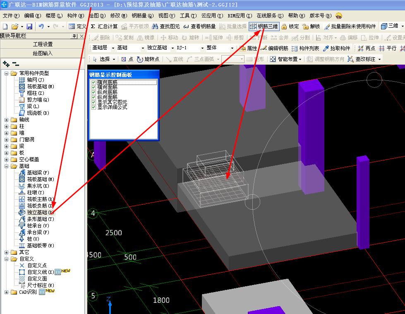Click the 锁定 lock icon
This screenshot has height=314, width=405.
click(x=290, y=27)
